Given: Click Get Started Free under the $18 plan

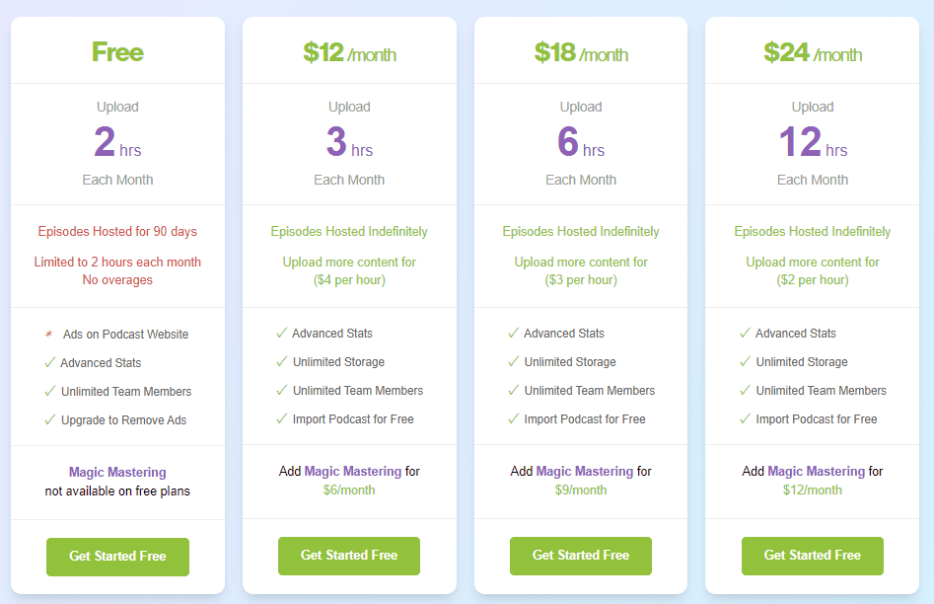Looking at the screenshot, I should click(x=580, y=557).
